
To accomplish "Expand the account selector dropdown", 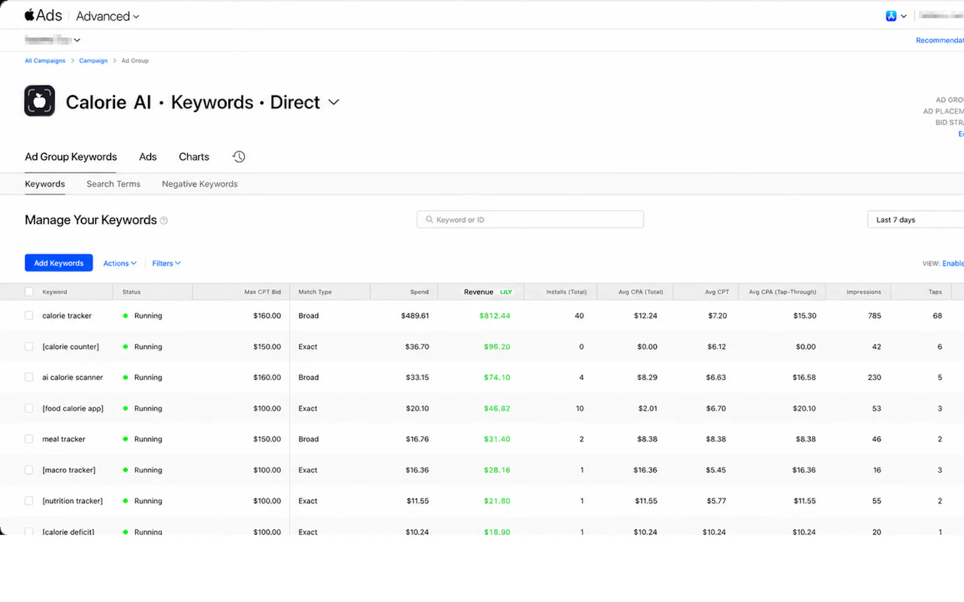I will tap(52, 40).
